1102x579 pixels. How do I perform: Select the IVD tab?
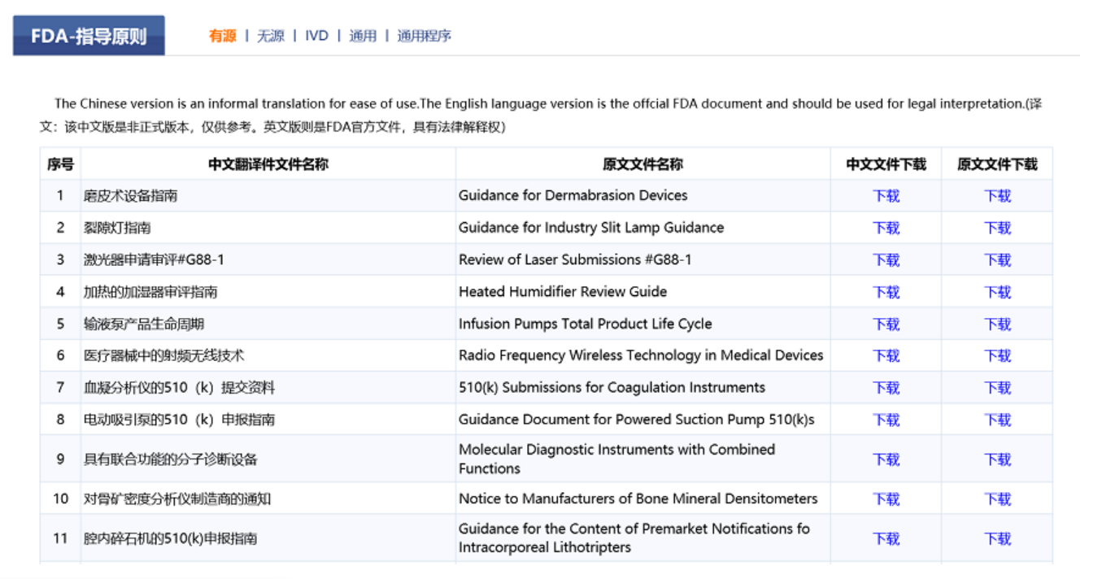coord(316,36)
